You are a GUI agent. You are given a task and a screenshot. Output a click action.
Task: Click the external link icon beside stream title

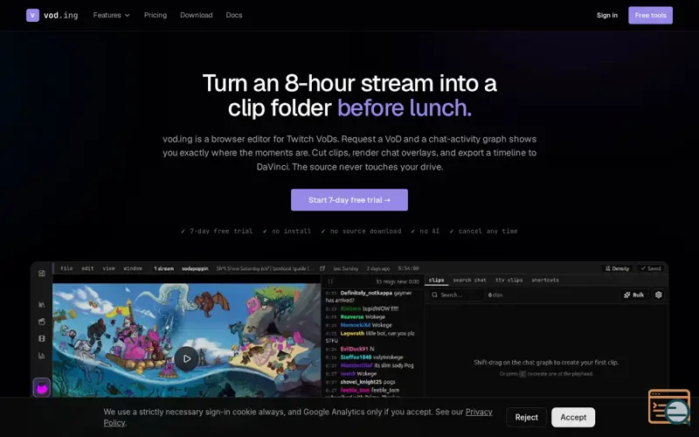(x=322, y=268)
